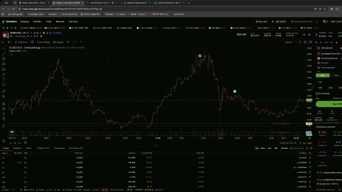Image resolution: width=342 pixels, height=192 pixels.
Task: Open the Orders tab below chart
Action: [x=28, y=148]
